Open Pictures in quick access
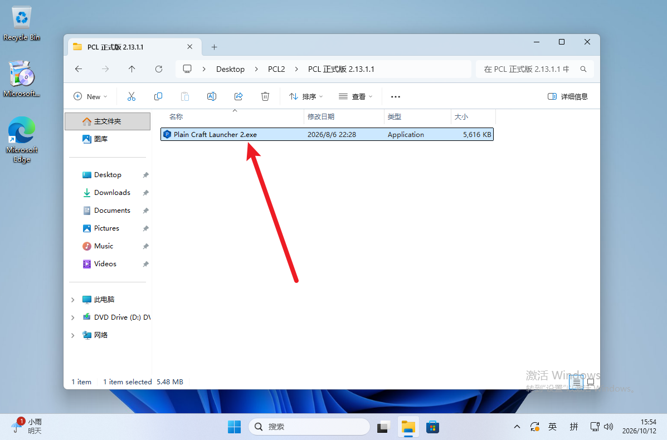Screen dimensions: 667x440 106,228
